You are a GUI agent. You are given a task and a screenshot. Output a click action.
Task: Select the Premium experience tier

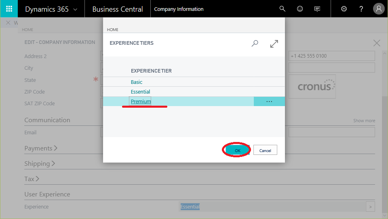click(141, 101)
